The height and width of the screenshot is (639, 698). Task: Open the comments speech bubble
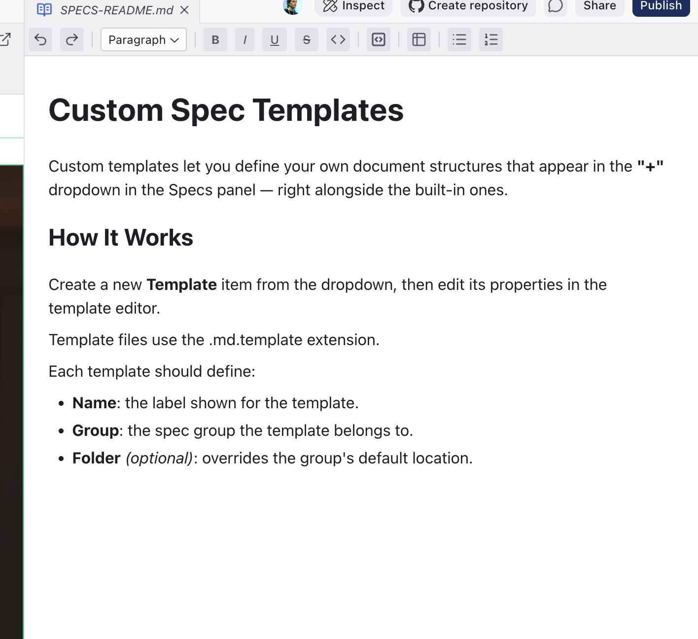pyautogui.click(x=556, y=6)
